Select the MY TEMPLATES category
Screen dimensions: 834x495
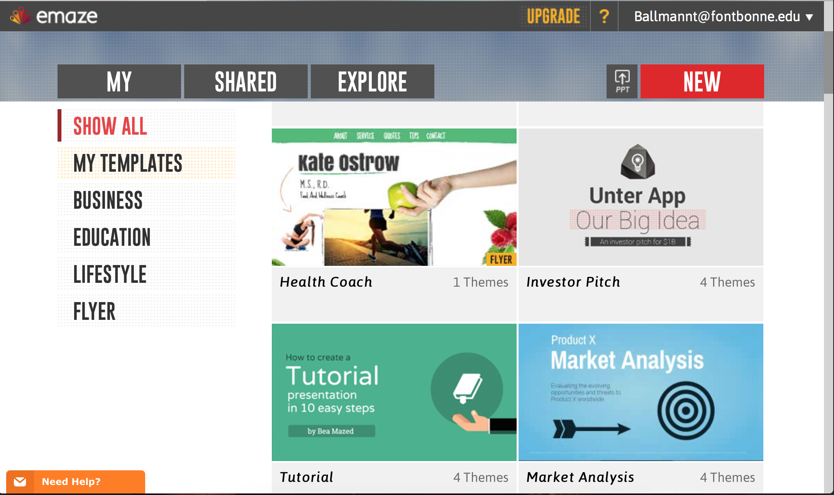click(146, 163)
